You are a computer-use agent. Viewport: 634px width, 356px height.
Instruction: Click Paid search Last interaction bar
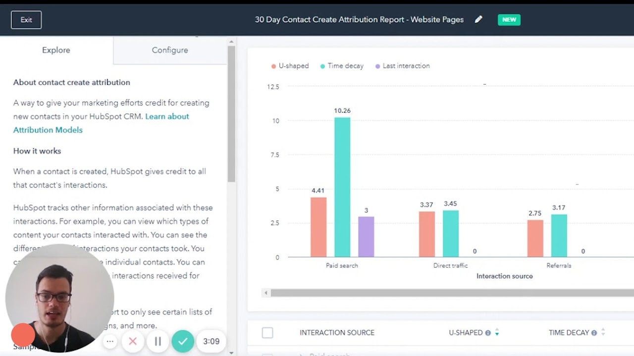[366, 236]
